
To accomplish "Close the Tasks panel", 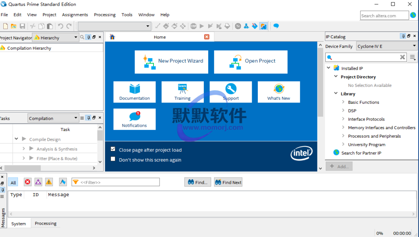I will pyautogui.click(x=100, y=118).
